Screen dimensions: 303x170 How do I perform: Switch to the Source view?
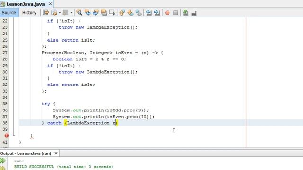coord(9,13)
